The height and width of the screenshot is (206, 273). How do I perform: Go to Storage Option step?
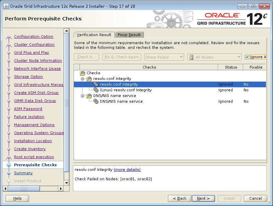(28, 77)
